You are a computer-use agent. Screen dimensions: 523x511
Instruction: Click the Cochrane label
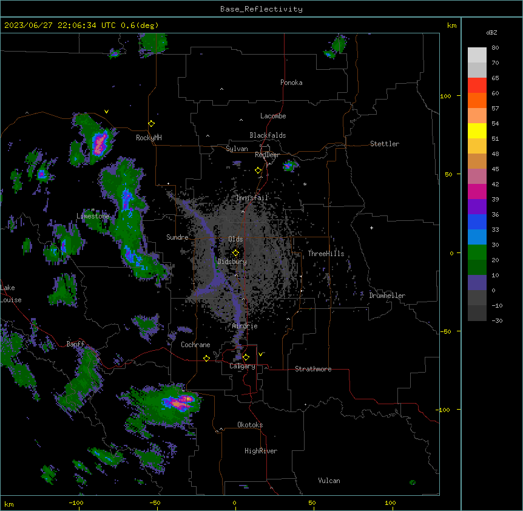pos(195,345)
